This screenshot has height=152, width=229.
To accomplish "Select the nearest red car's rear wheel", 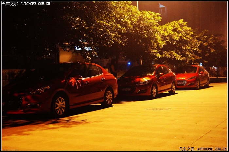I will [x=108, y=98].
